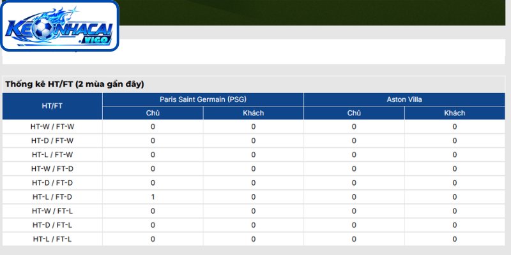Click the Paris Saint Germain (PSG) header
The height and width of the screenshot is (255, 511).
point(203,99)
